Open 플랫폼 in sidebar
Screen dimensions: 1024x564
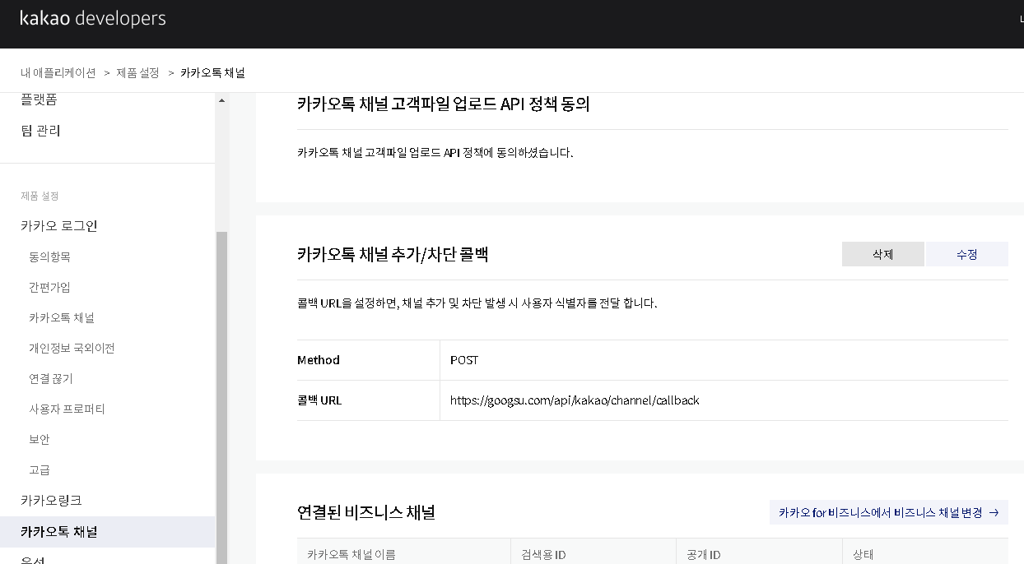click(x=39, y=99)
